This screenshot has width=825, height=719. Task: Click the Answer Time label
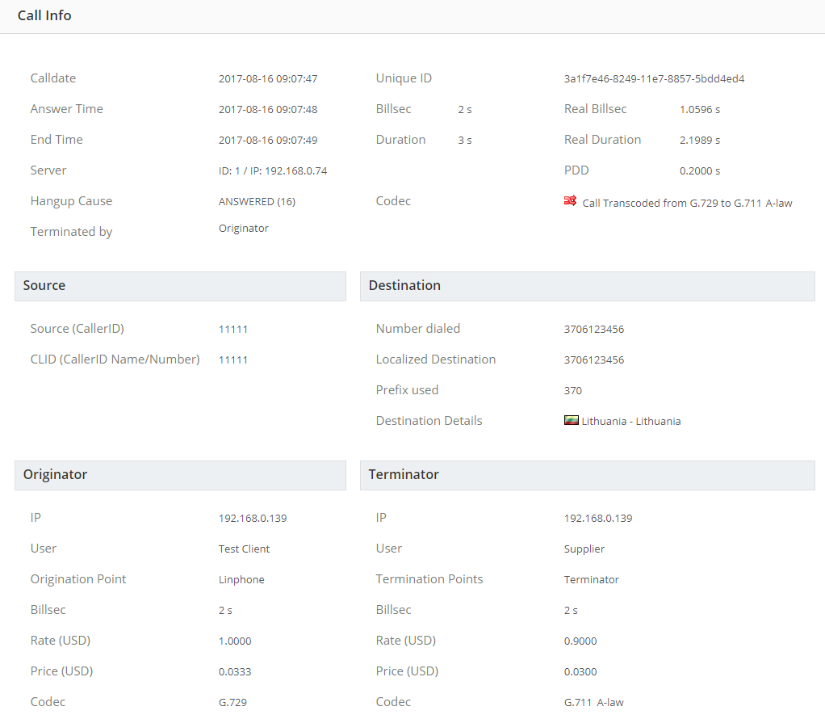tap(67, 109)
